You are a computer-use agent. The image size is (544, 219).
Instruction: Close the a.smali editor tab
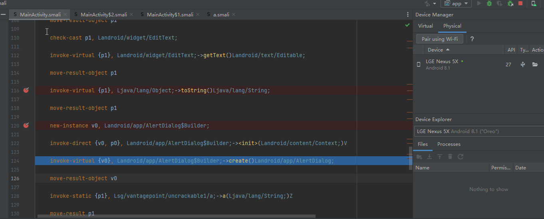234,14
